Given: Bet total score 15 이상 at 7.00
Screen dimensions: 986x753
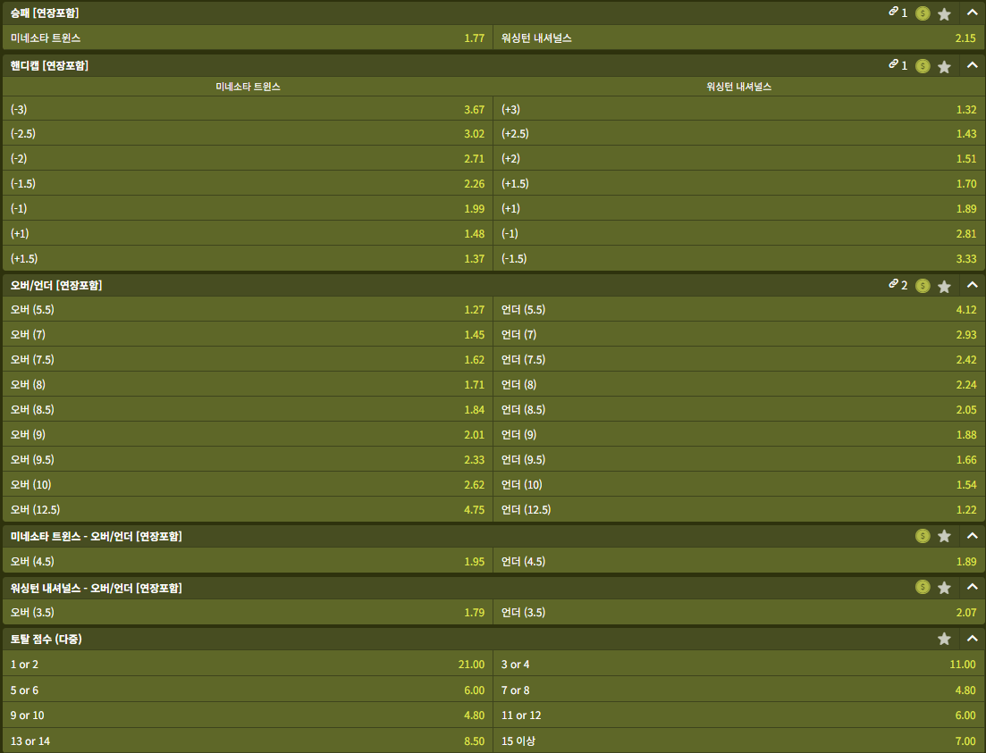Looking at the screenshot, I should [739, 740].
